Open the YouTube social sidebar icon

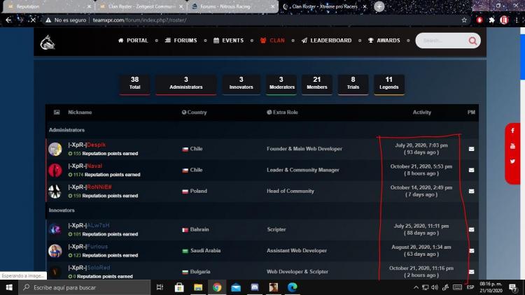[512, 146]
